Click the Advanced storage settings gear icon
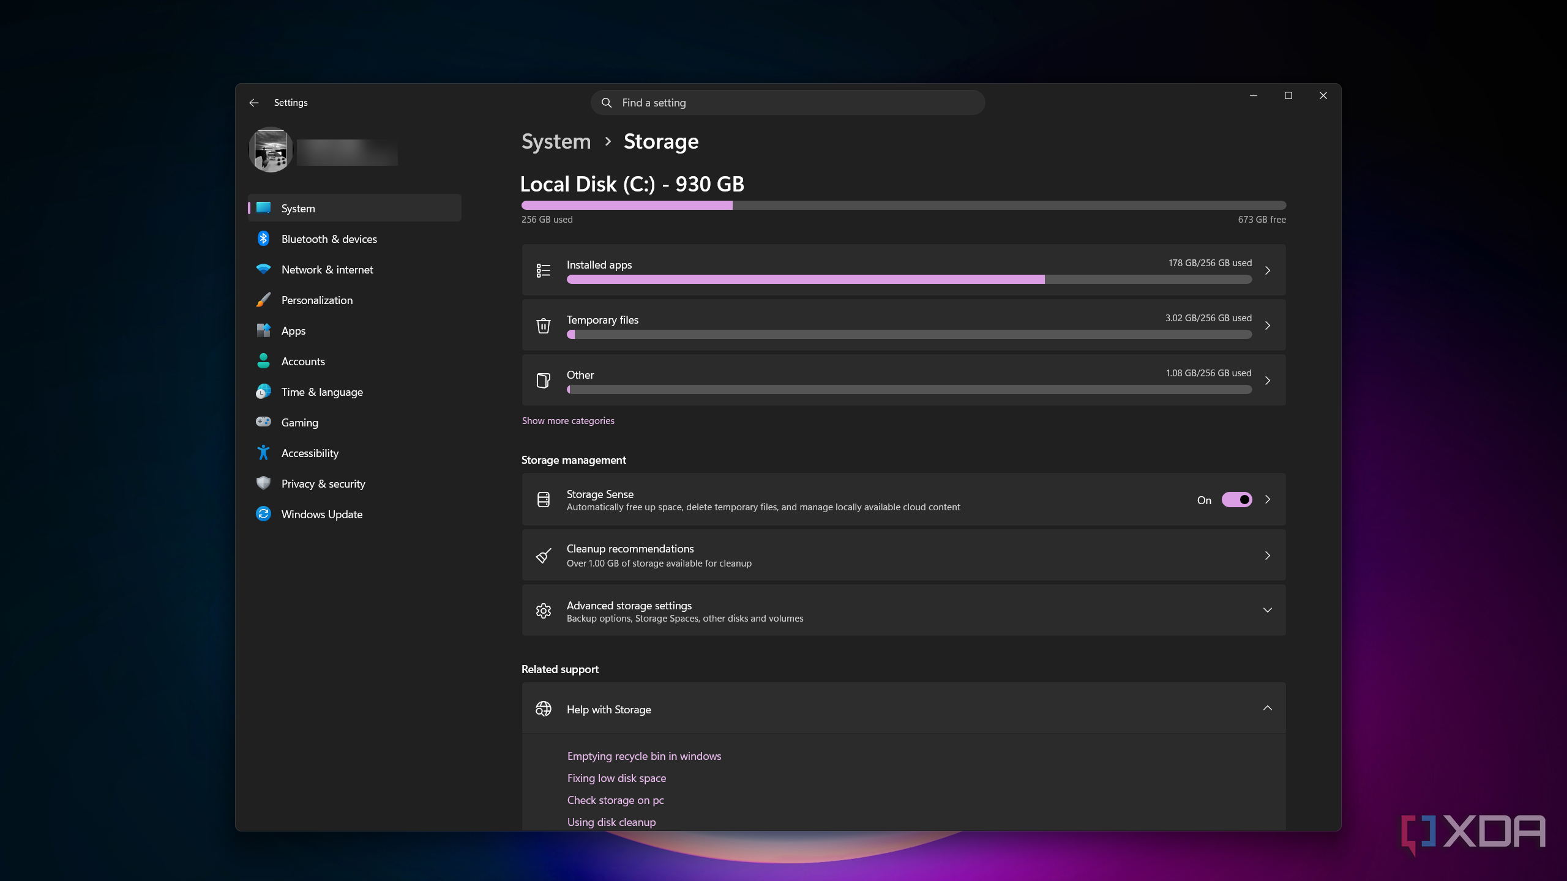 coord(544,611)
